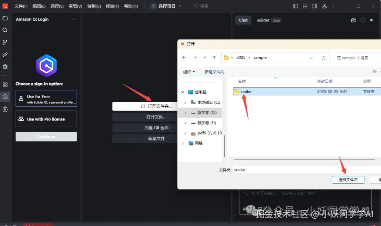Screen dimensions: 381x226
Task: Open the 转到(G) menu
Action: point(94,6)
